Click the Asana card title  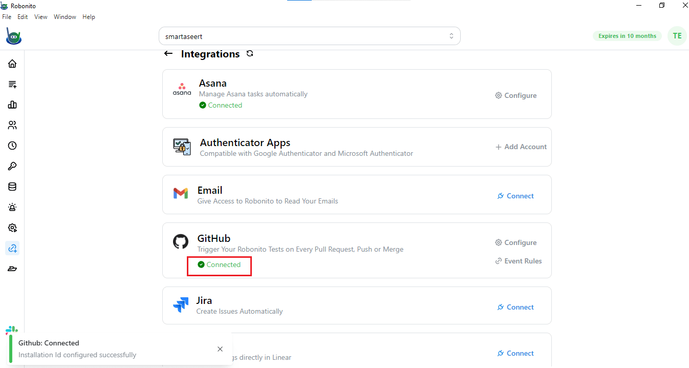[213, 83]
